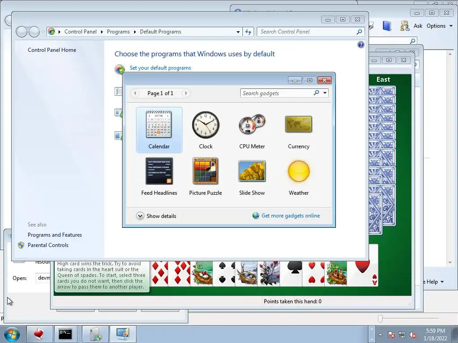Click the muted volume tray icon

click(413, 335)
